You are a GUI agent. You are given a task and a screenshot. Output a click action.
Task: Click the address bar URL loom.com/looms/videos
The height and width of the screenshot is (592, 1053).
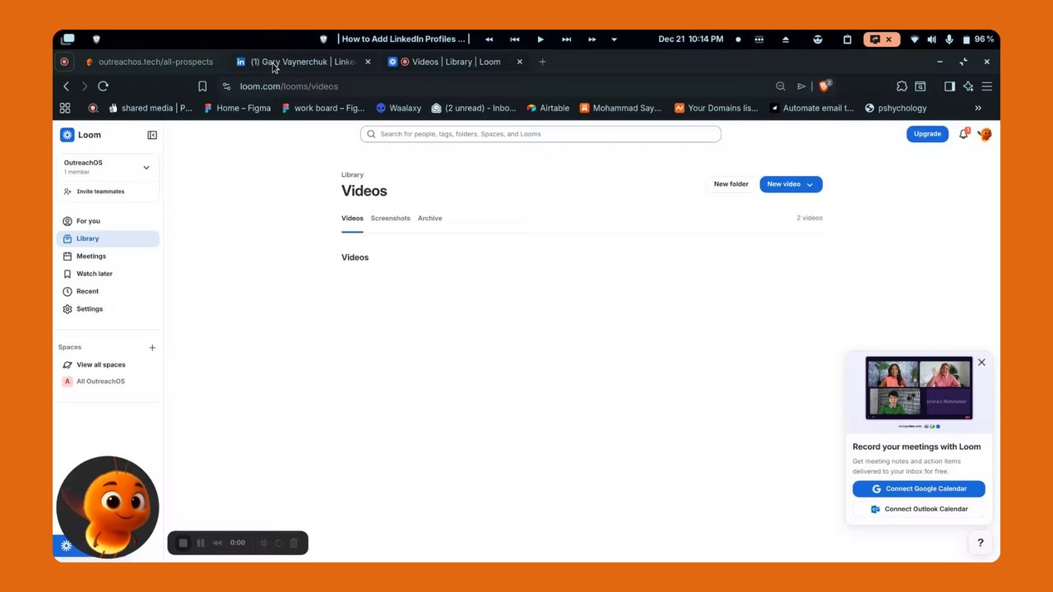[289, 86]
